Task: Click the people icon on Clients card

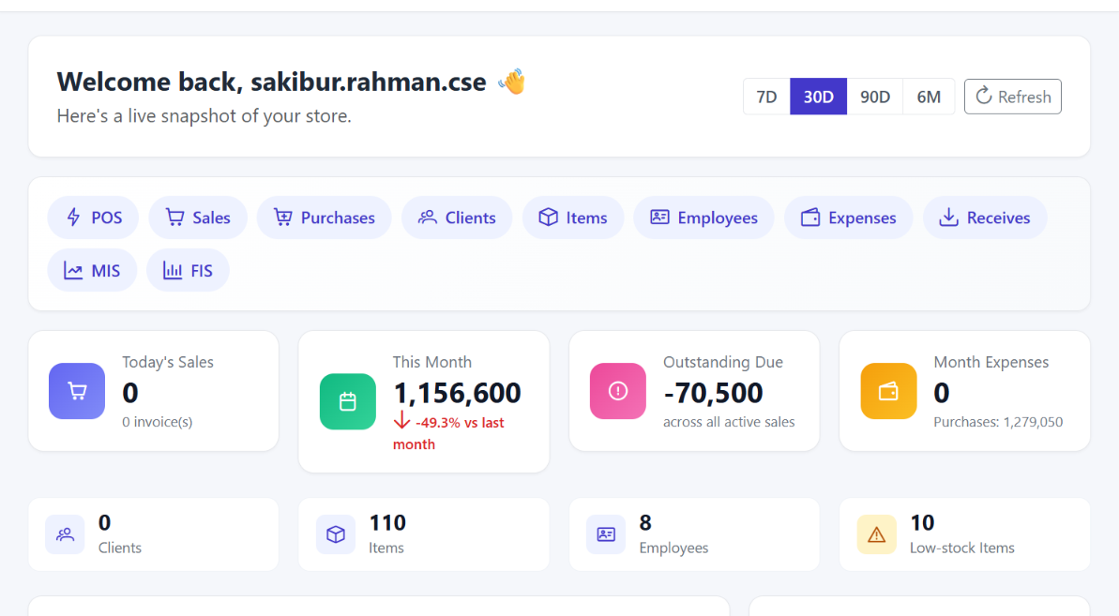Action: pyautogui.click(x=65, y=534)
